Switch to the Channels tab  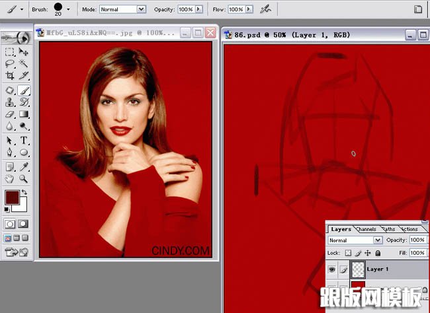(366, 229)
